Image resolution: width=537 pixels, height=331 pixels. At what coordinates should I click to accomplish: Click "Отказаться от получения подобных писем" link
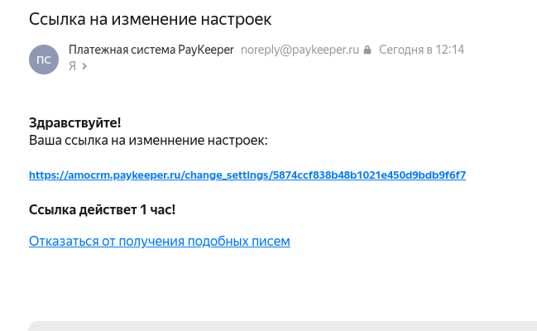click(x=160, y=242)
